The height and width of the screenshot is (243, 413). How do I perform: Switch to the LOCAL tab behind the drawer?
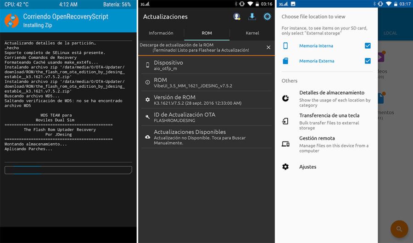click(391, 33)
